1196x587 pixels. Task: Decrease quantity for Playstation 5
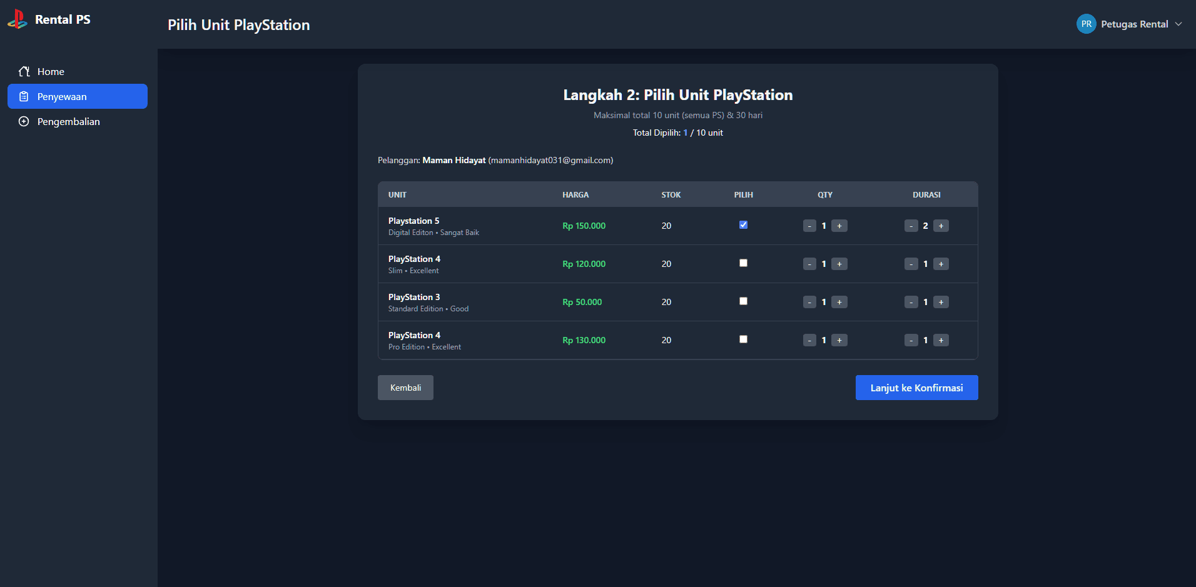click(809, 226)
